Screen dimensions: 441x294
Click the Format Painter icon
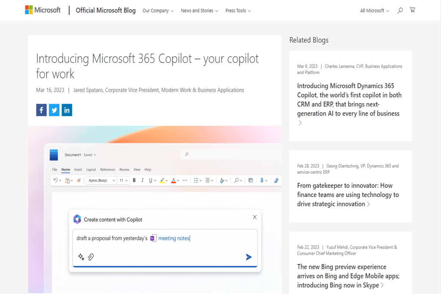(x=79, y=180)
